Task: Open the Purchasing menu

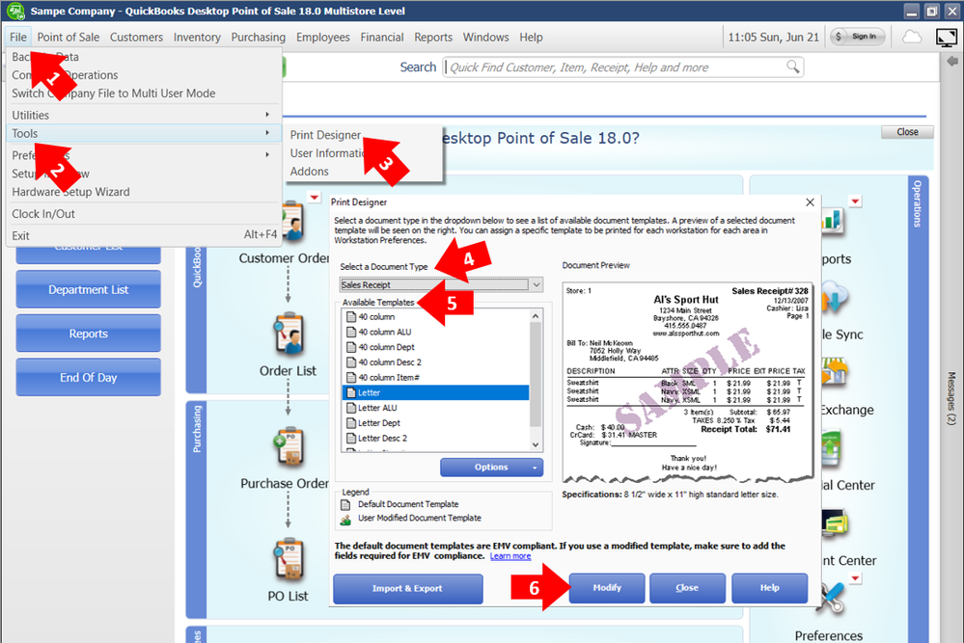Action: pos(259,37)
